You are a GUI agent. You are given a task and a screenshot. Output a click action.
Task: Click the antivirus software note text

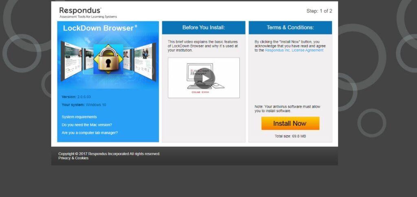(x=288, y=108)
